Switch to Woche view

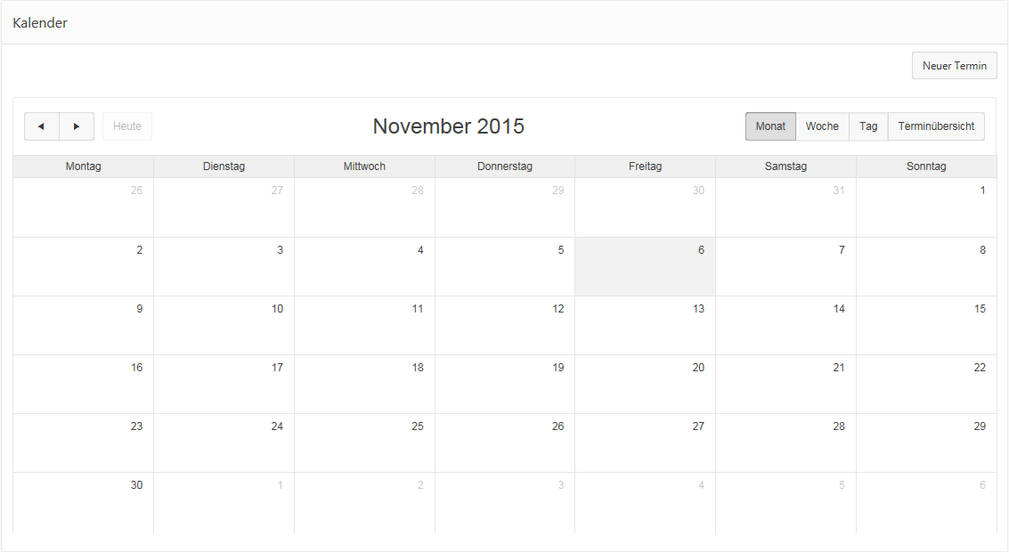click(822, 126)
